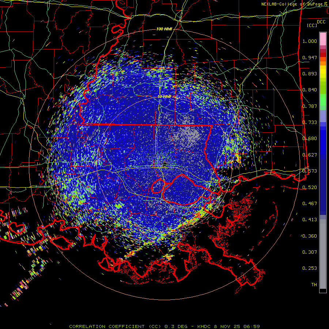Select the 0.307 legend value
The height and width of the screenshot is (329, 329).
(310, 252)
